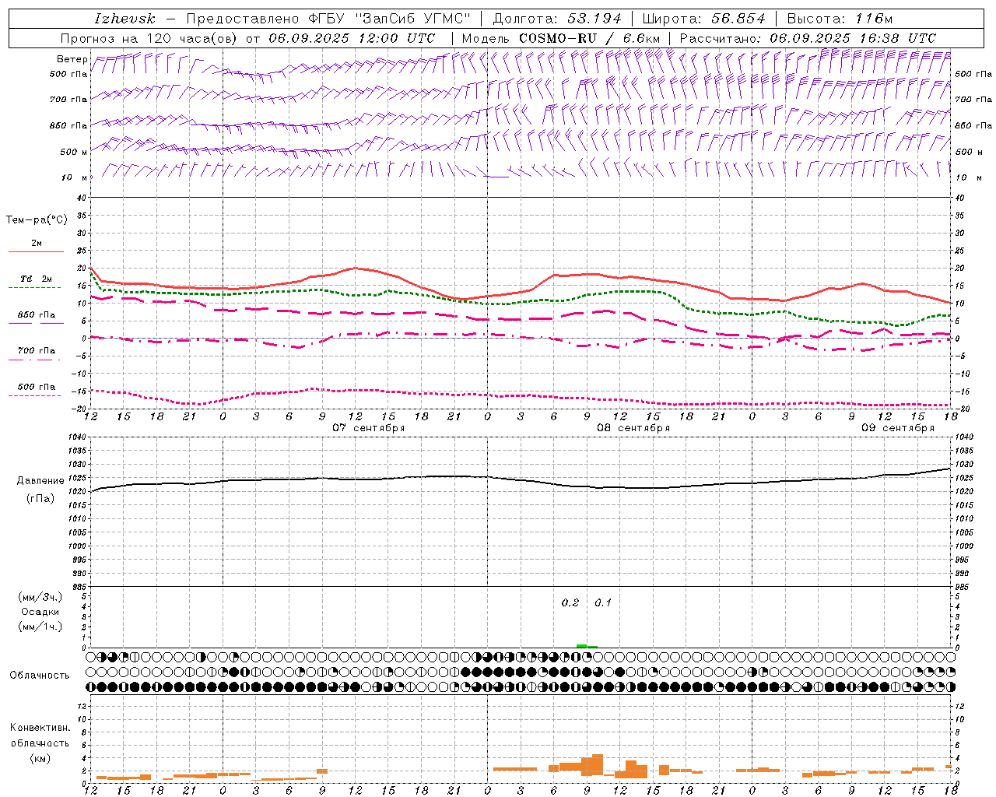Click the (мм/3ч.) precipitation unit label
The image size is (996, 797).
pyautogui.click(x=40, y=597)
